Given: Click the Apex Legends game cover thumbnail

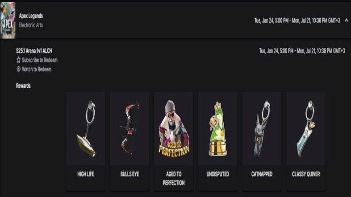Looking at the screenshot, I should (8, 20).
